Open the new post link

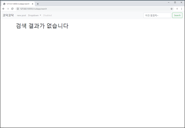tap(21, 15)
